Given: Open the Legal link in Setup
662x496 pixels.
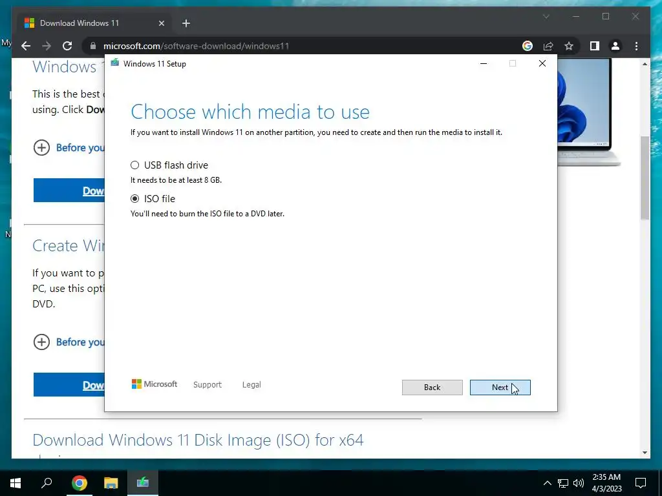Looking at the screenshot, I should 251,385.
